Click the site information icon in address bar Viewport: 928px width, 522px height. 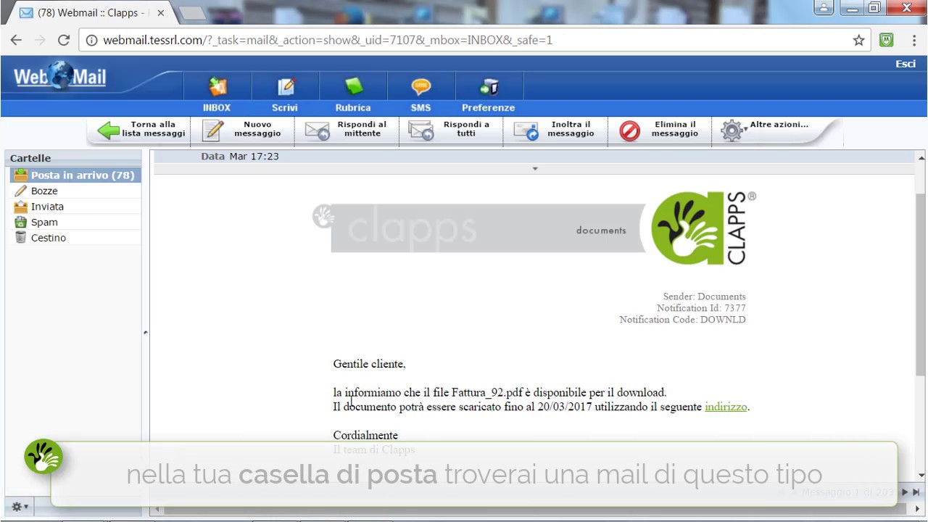tap(91, 40)
